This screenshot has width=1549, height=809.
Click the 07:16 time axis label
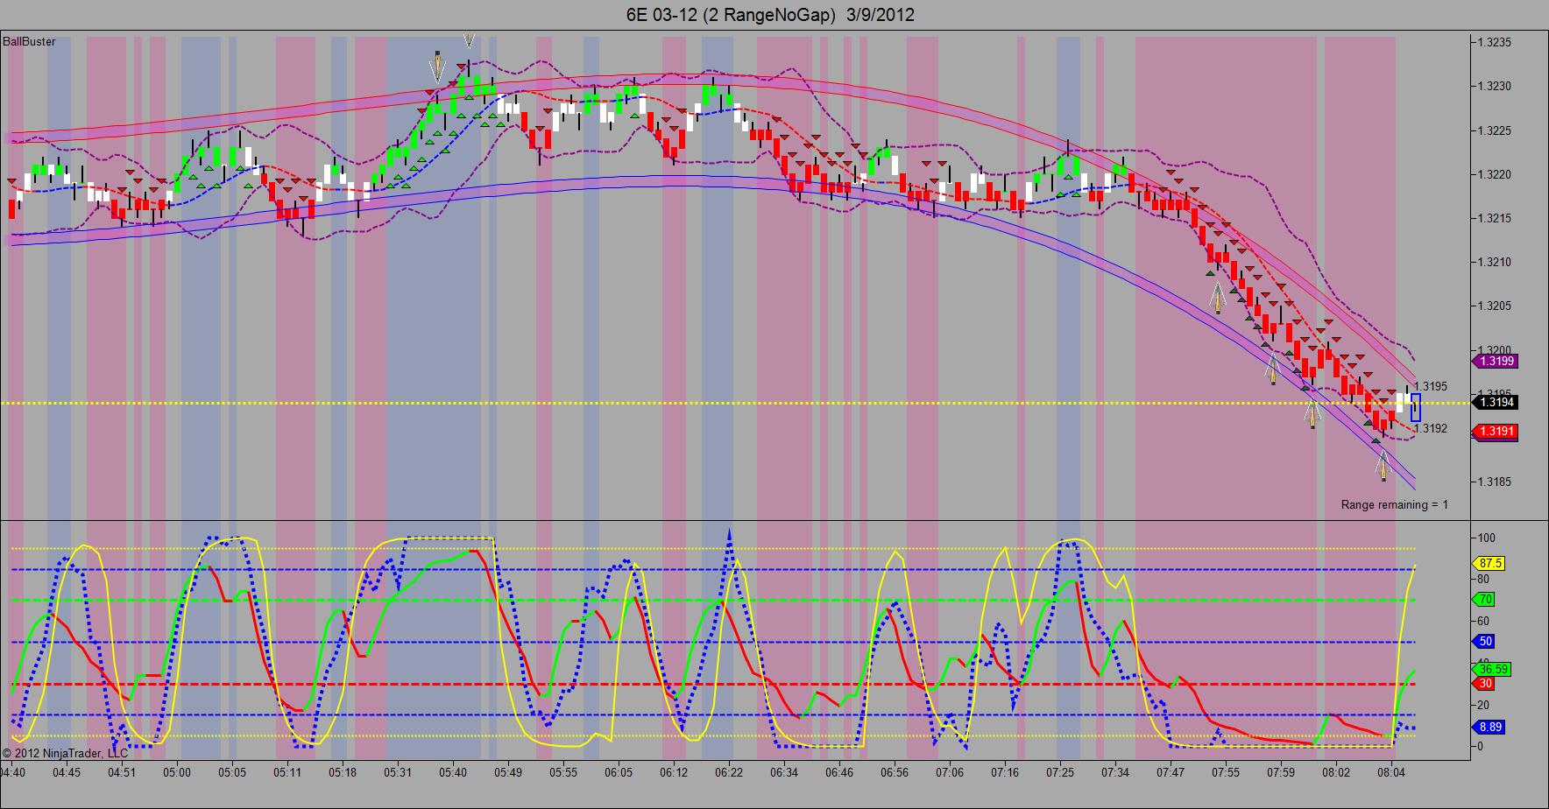tap(1005, 772)
